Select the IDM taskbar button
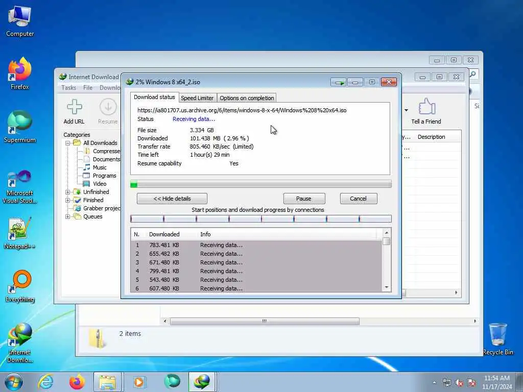The image size is (523, 392). tap(202, 382)
